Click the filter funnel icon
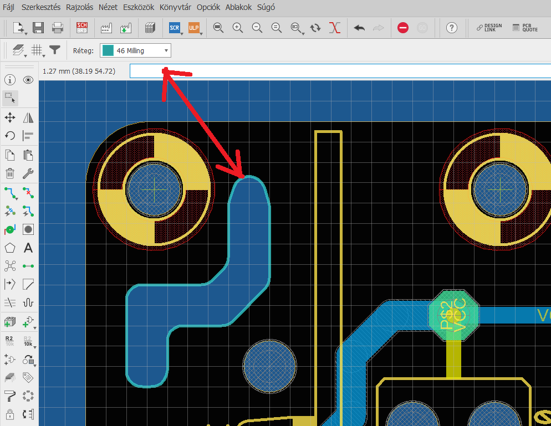The height and width of the screenshot is (426, 551). click(x=54, y=50)
